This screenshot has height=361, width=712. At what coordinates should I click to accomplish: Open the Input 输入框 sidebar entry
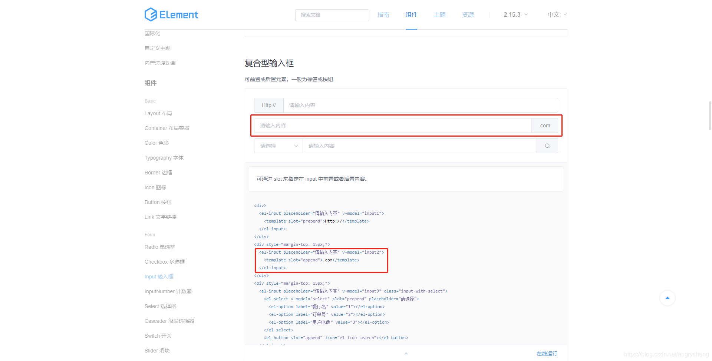click(x=159, y=276)
